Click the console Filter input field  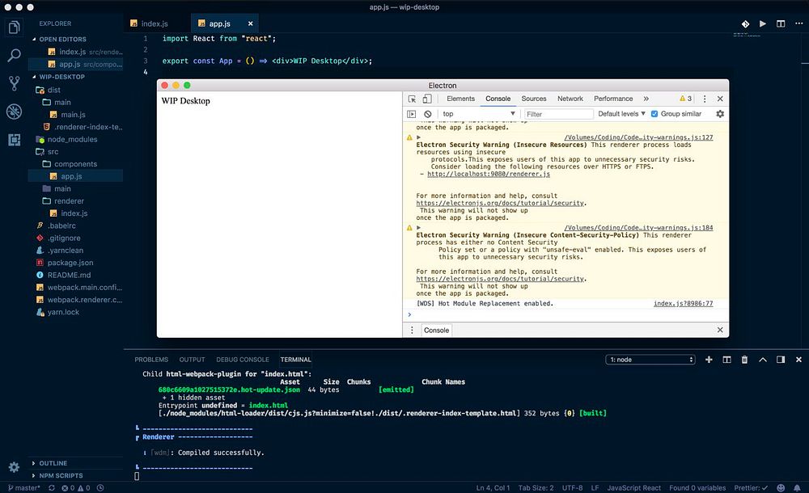click(x=558, y=114)
